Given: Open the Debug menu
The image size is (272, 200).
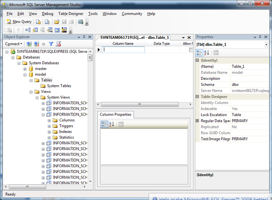Looking at the screenshot, I should coord(48,14).
